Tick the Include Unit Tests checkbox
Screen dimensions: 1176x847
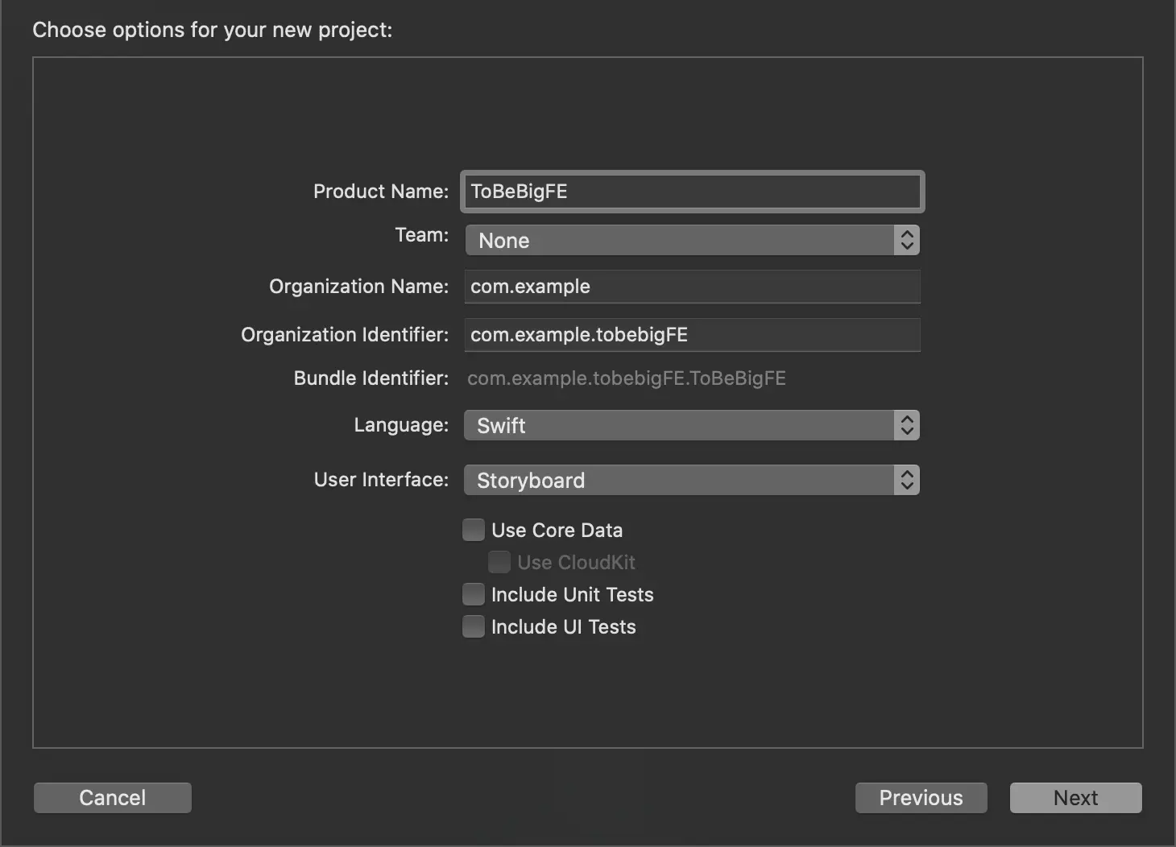point(474,594)
